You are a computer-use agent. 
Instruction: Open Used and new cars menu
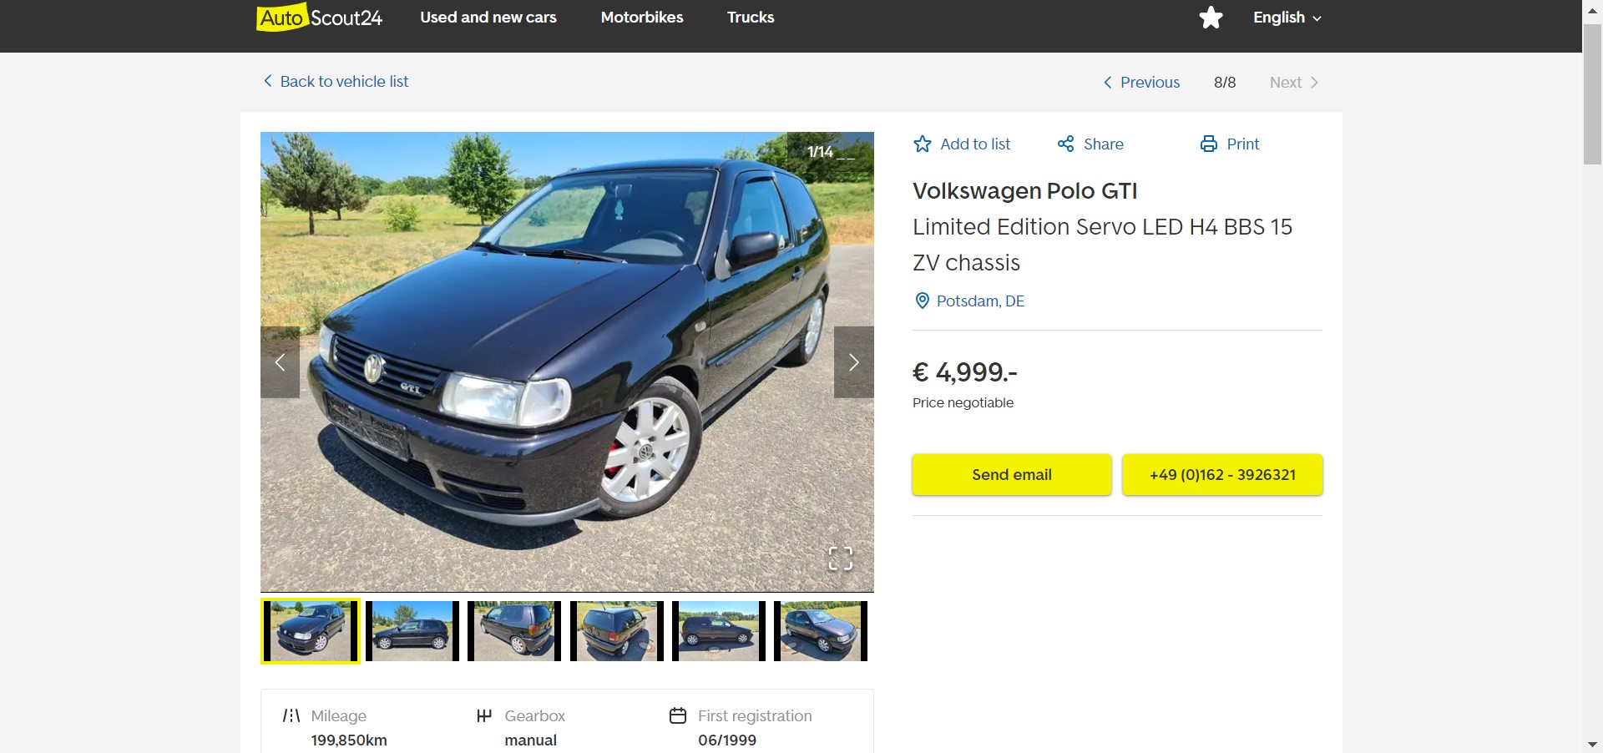[x=488, y=18]
